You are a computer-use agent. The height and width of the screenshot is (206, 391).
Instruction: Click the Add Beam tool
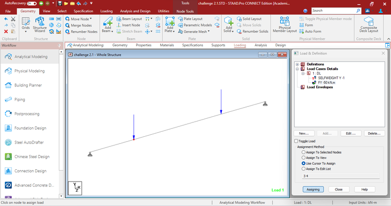pos(108,23)
